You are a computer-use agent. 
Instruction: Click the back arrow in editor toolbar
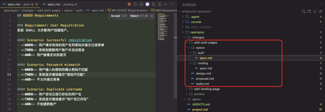[166, 4]
